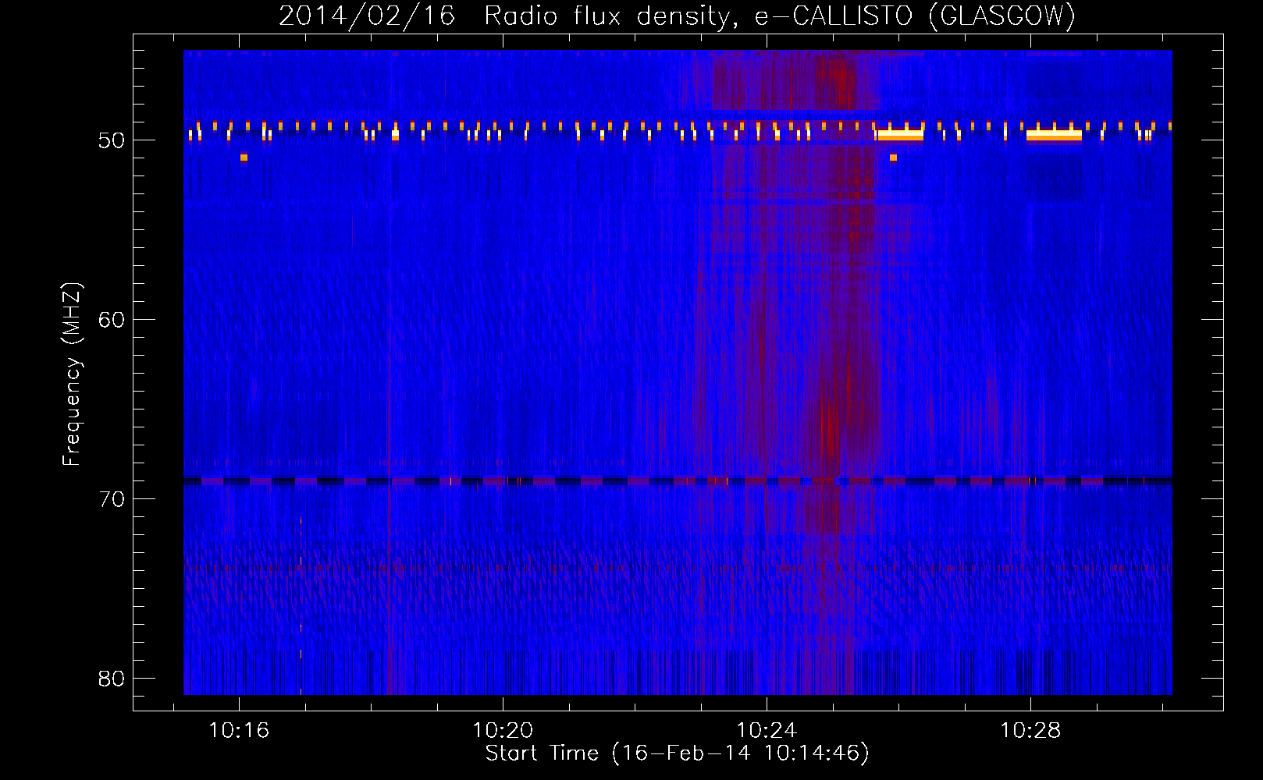Click the 10:24 time tick label

[x=767, y=730]
